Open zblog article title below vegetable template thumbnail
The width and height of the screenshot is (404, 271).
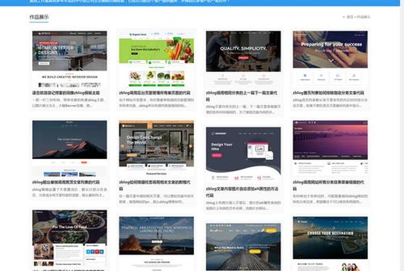pyautogui.click(x=155, y=93)
